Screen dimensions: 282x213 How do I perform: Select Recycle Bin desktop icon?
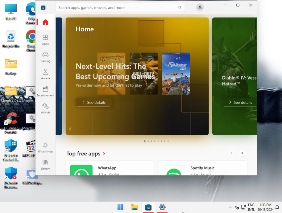[11, 39]
